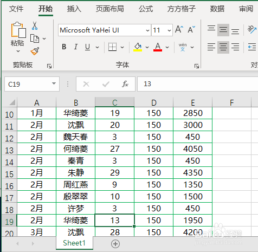This screenshot has width=258, height=252.
Task: Click the Paste clipboard icon
Action: pyautogui.click(x=18, y=30)
